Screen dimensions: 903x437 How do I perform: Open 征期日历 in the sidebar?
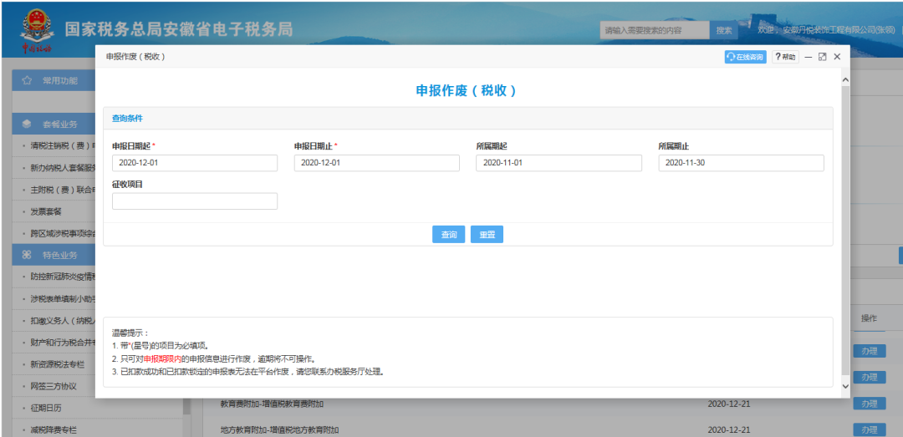[48, 409]
